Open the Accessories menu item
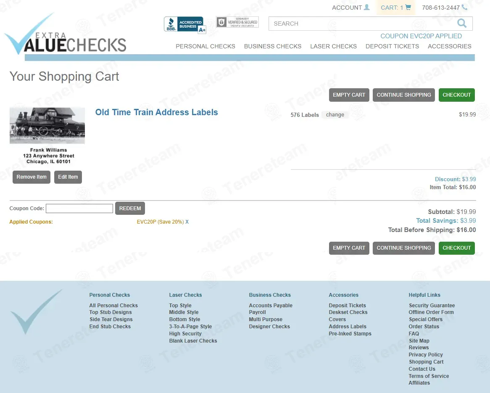Image resolution: width=490 pixels, height=393 pixels. (449, 46)
